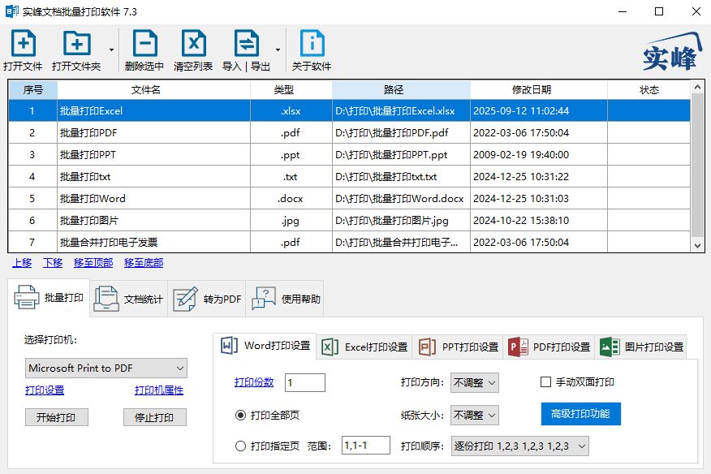Click the 停止打印 button

[155, 417]
